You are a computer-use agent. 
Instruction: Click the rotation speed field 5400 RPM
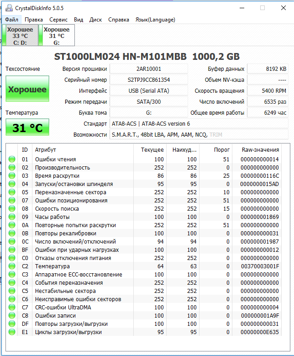coord(268,90)
